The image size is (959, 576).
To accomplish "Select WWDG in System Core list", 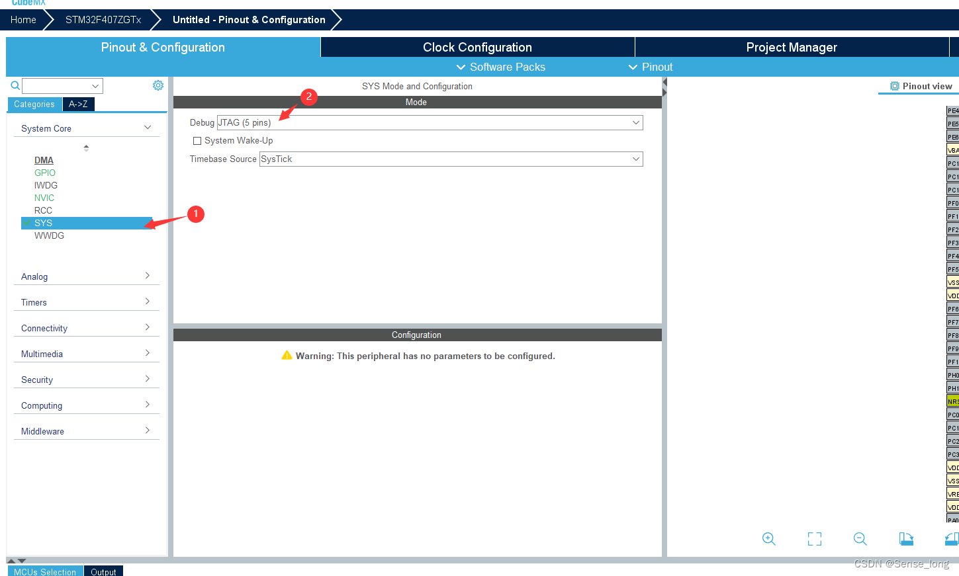I will click(49, 235).
